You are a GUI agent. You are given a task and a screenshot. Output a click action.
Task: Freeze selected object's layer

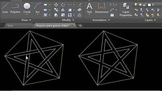pyautogui.click(x=147, y=10)
